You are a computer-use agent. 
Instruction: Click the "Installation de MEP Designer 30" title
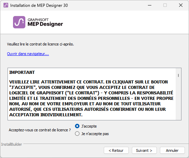pos(39,5)
